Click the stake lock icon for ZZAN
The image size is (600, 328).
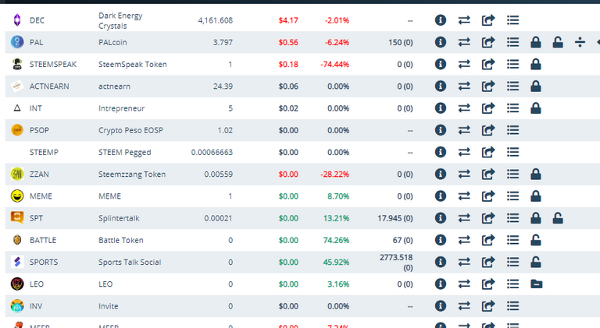click(536, 175)
